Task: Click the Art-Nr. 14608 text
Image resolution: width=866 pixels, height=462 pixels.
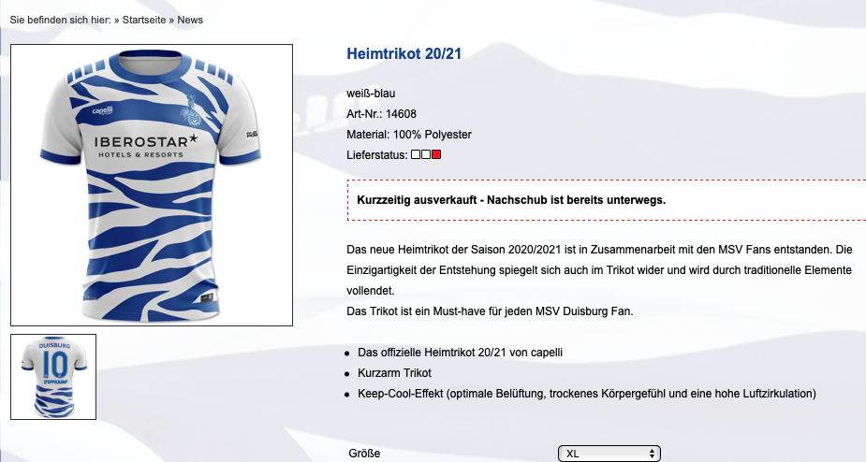Action: (381, 114)
